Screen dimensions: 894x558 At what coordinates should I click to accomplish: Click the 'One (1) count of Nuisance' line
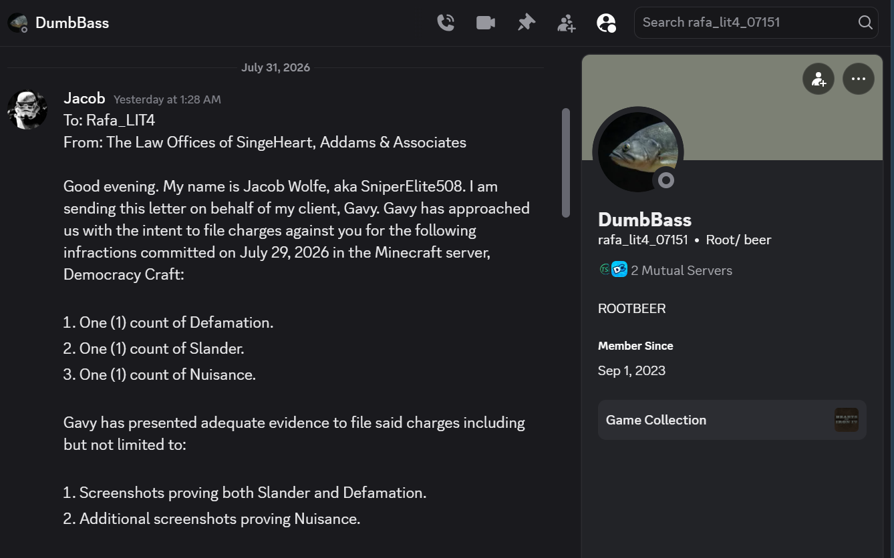tap(160, 374)
